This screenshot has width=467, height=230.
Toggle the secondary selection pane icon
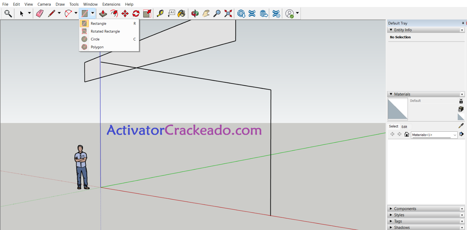point(461,101)
